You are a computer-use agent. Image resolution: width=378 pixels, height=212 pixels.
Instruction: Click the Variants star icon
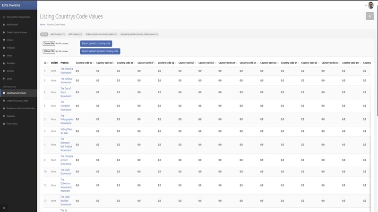click(4, 71)
